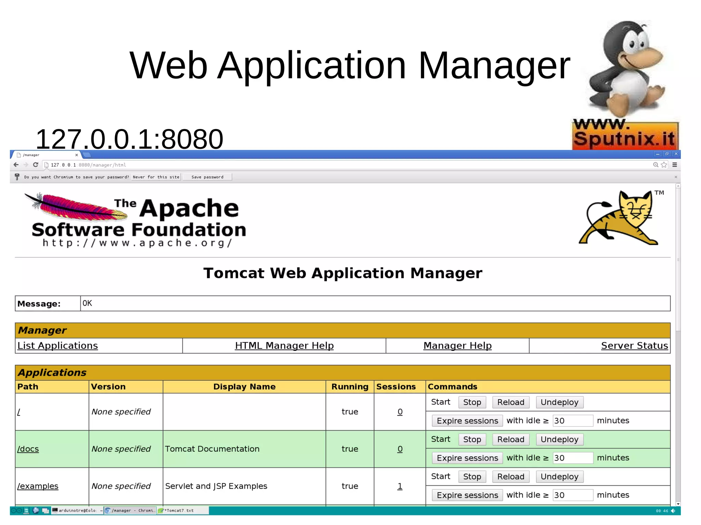Click the volume speaker icon in tray
Image resolution: width=701 pixels, height=525 pixels.
[673, 511]
